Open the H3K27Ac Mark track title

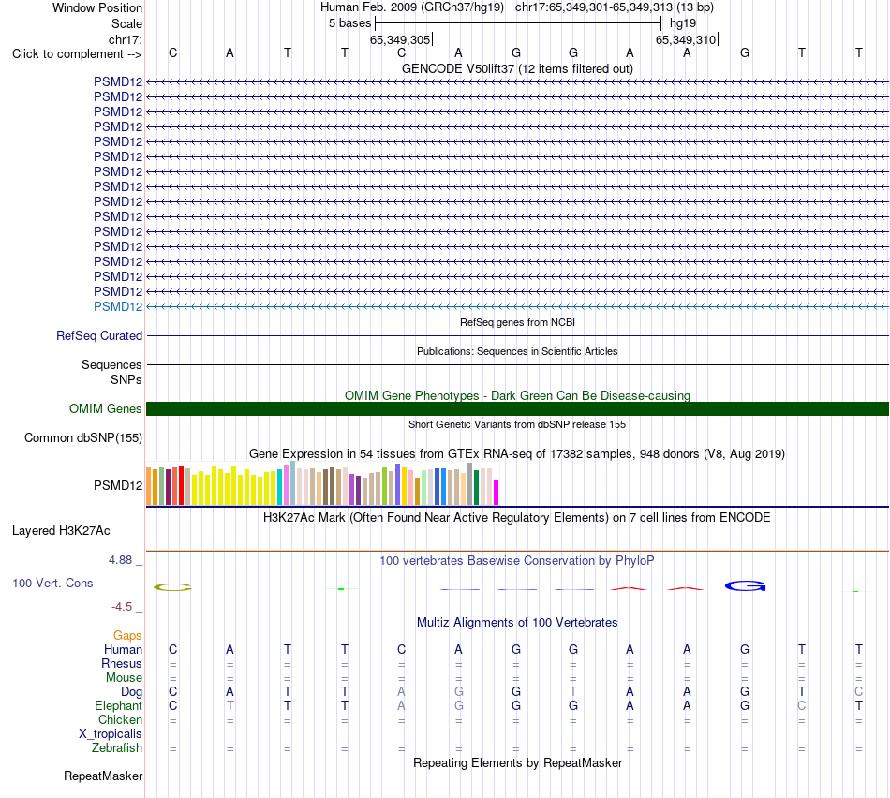click(517, 518)
